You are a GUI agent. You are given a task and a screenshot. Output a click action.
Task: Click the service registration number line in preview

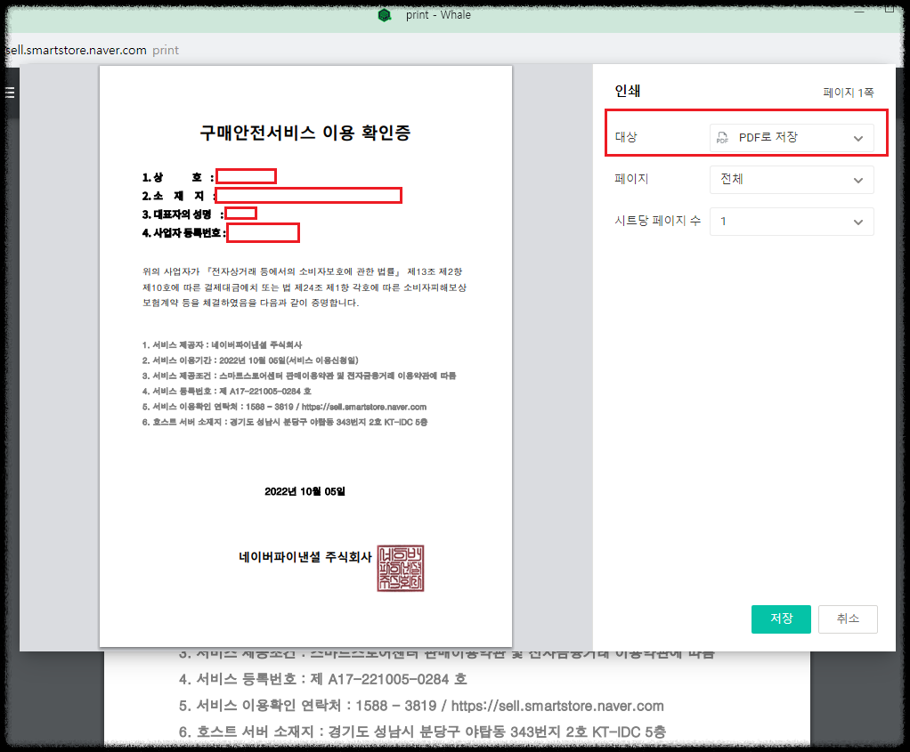click(x=227, y=391)
